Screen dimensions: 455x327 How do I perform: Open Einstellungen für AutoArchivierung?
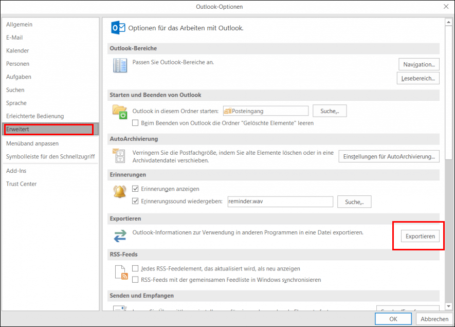[x=389, y=156]
